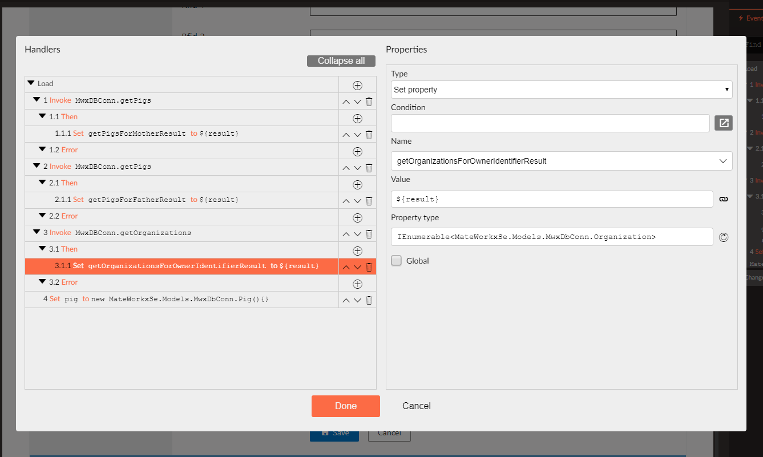Move handler 2 Invoke MwxDBConn.getPigs down
Viewport: 763px width, 457px height.
click(x=357, y=168)
